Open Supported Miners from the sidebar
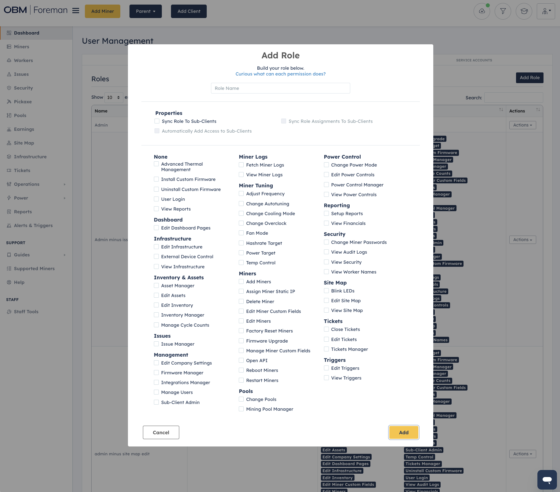The height and width of the screenshot is (492, 560). (34, 269)
